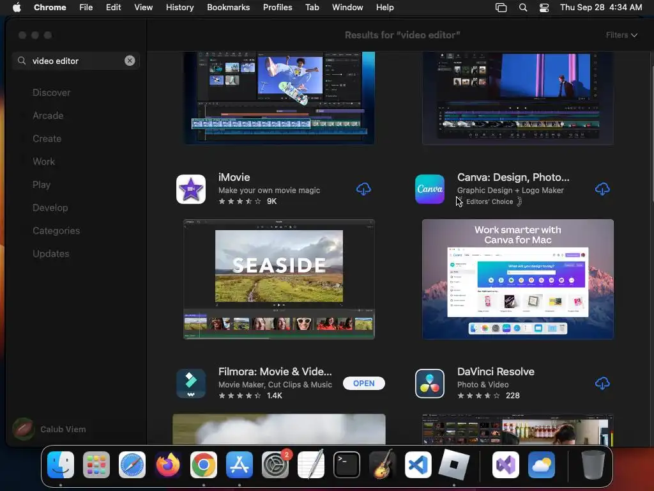Open the iMovie app icon

[x=191, y=189]
